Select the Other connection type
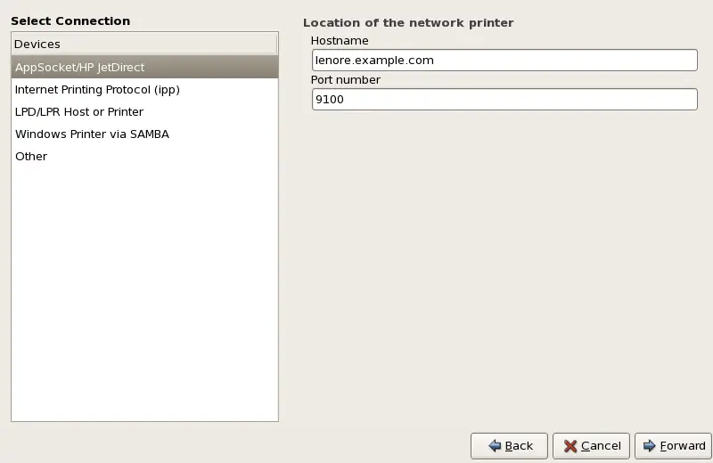 (31, 157)
